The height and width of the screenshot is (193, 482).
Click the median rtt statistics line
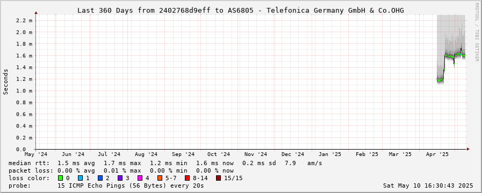click(x=166, y=163)
